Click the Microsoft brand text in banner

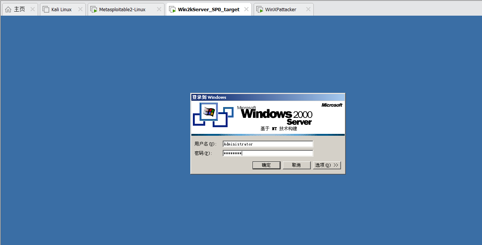332,105
